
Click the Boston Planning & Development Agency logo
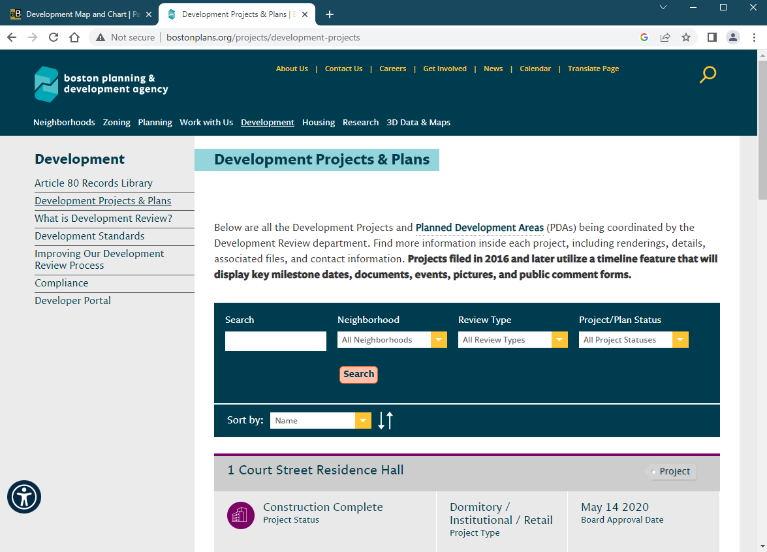101,84
